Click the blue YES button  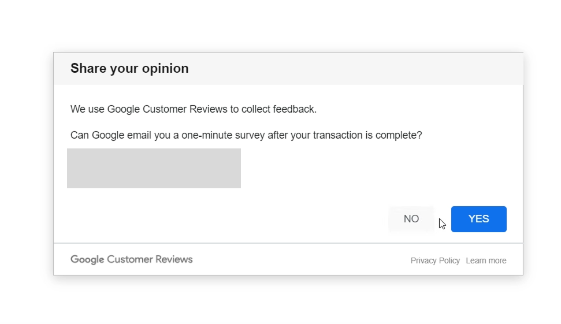[x=478, y=219]
